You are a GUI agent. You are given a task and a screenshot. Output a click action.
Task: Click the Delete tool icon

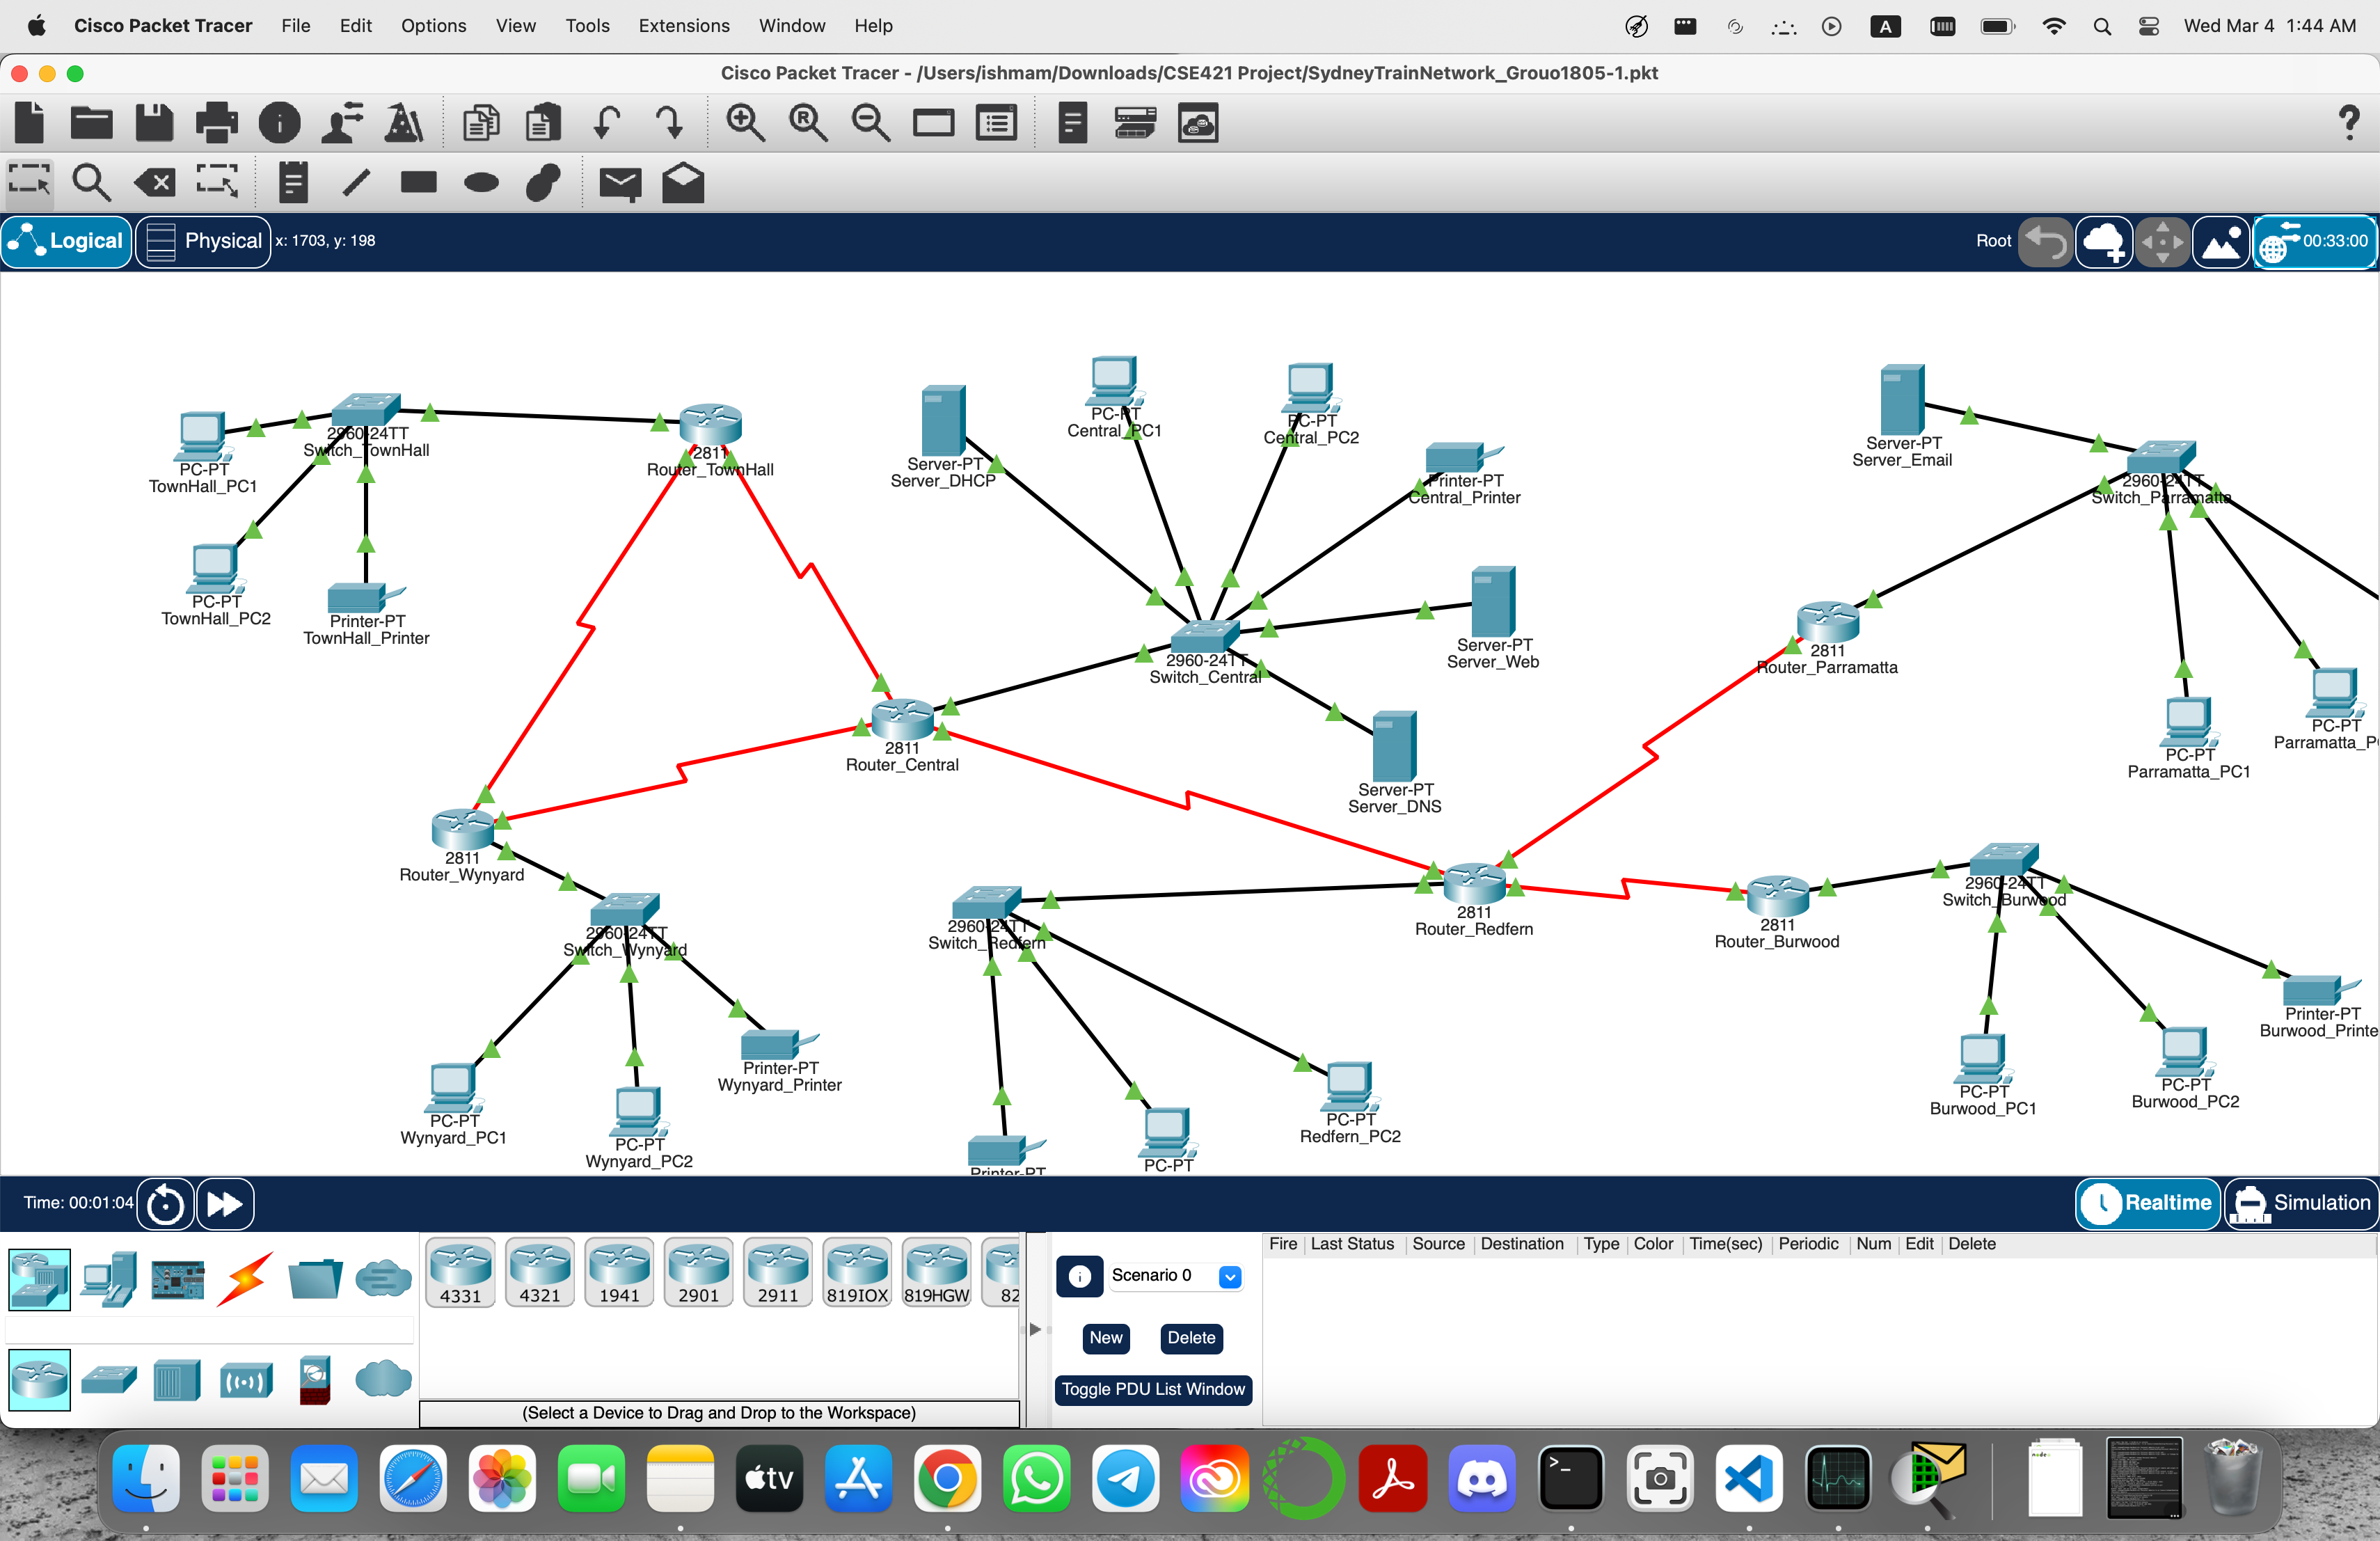point(156,183)
